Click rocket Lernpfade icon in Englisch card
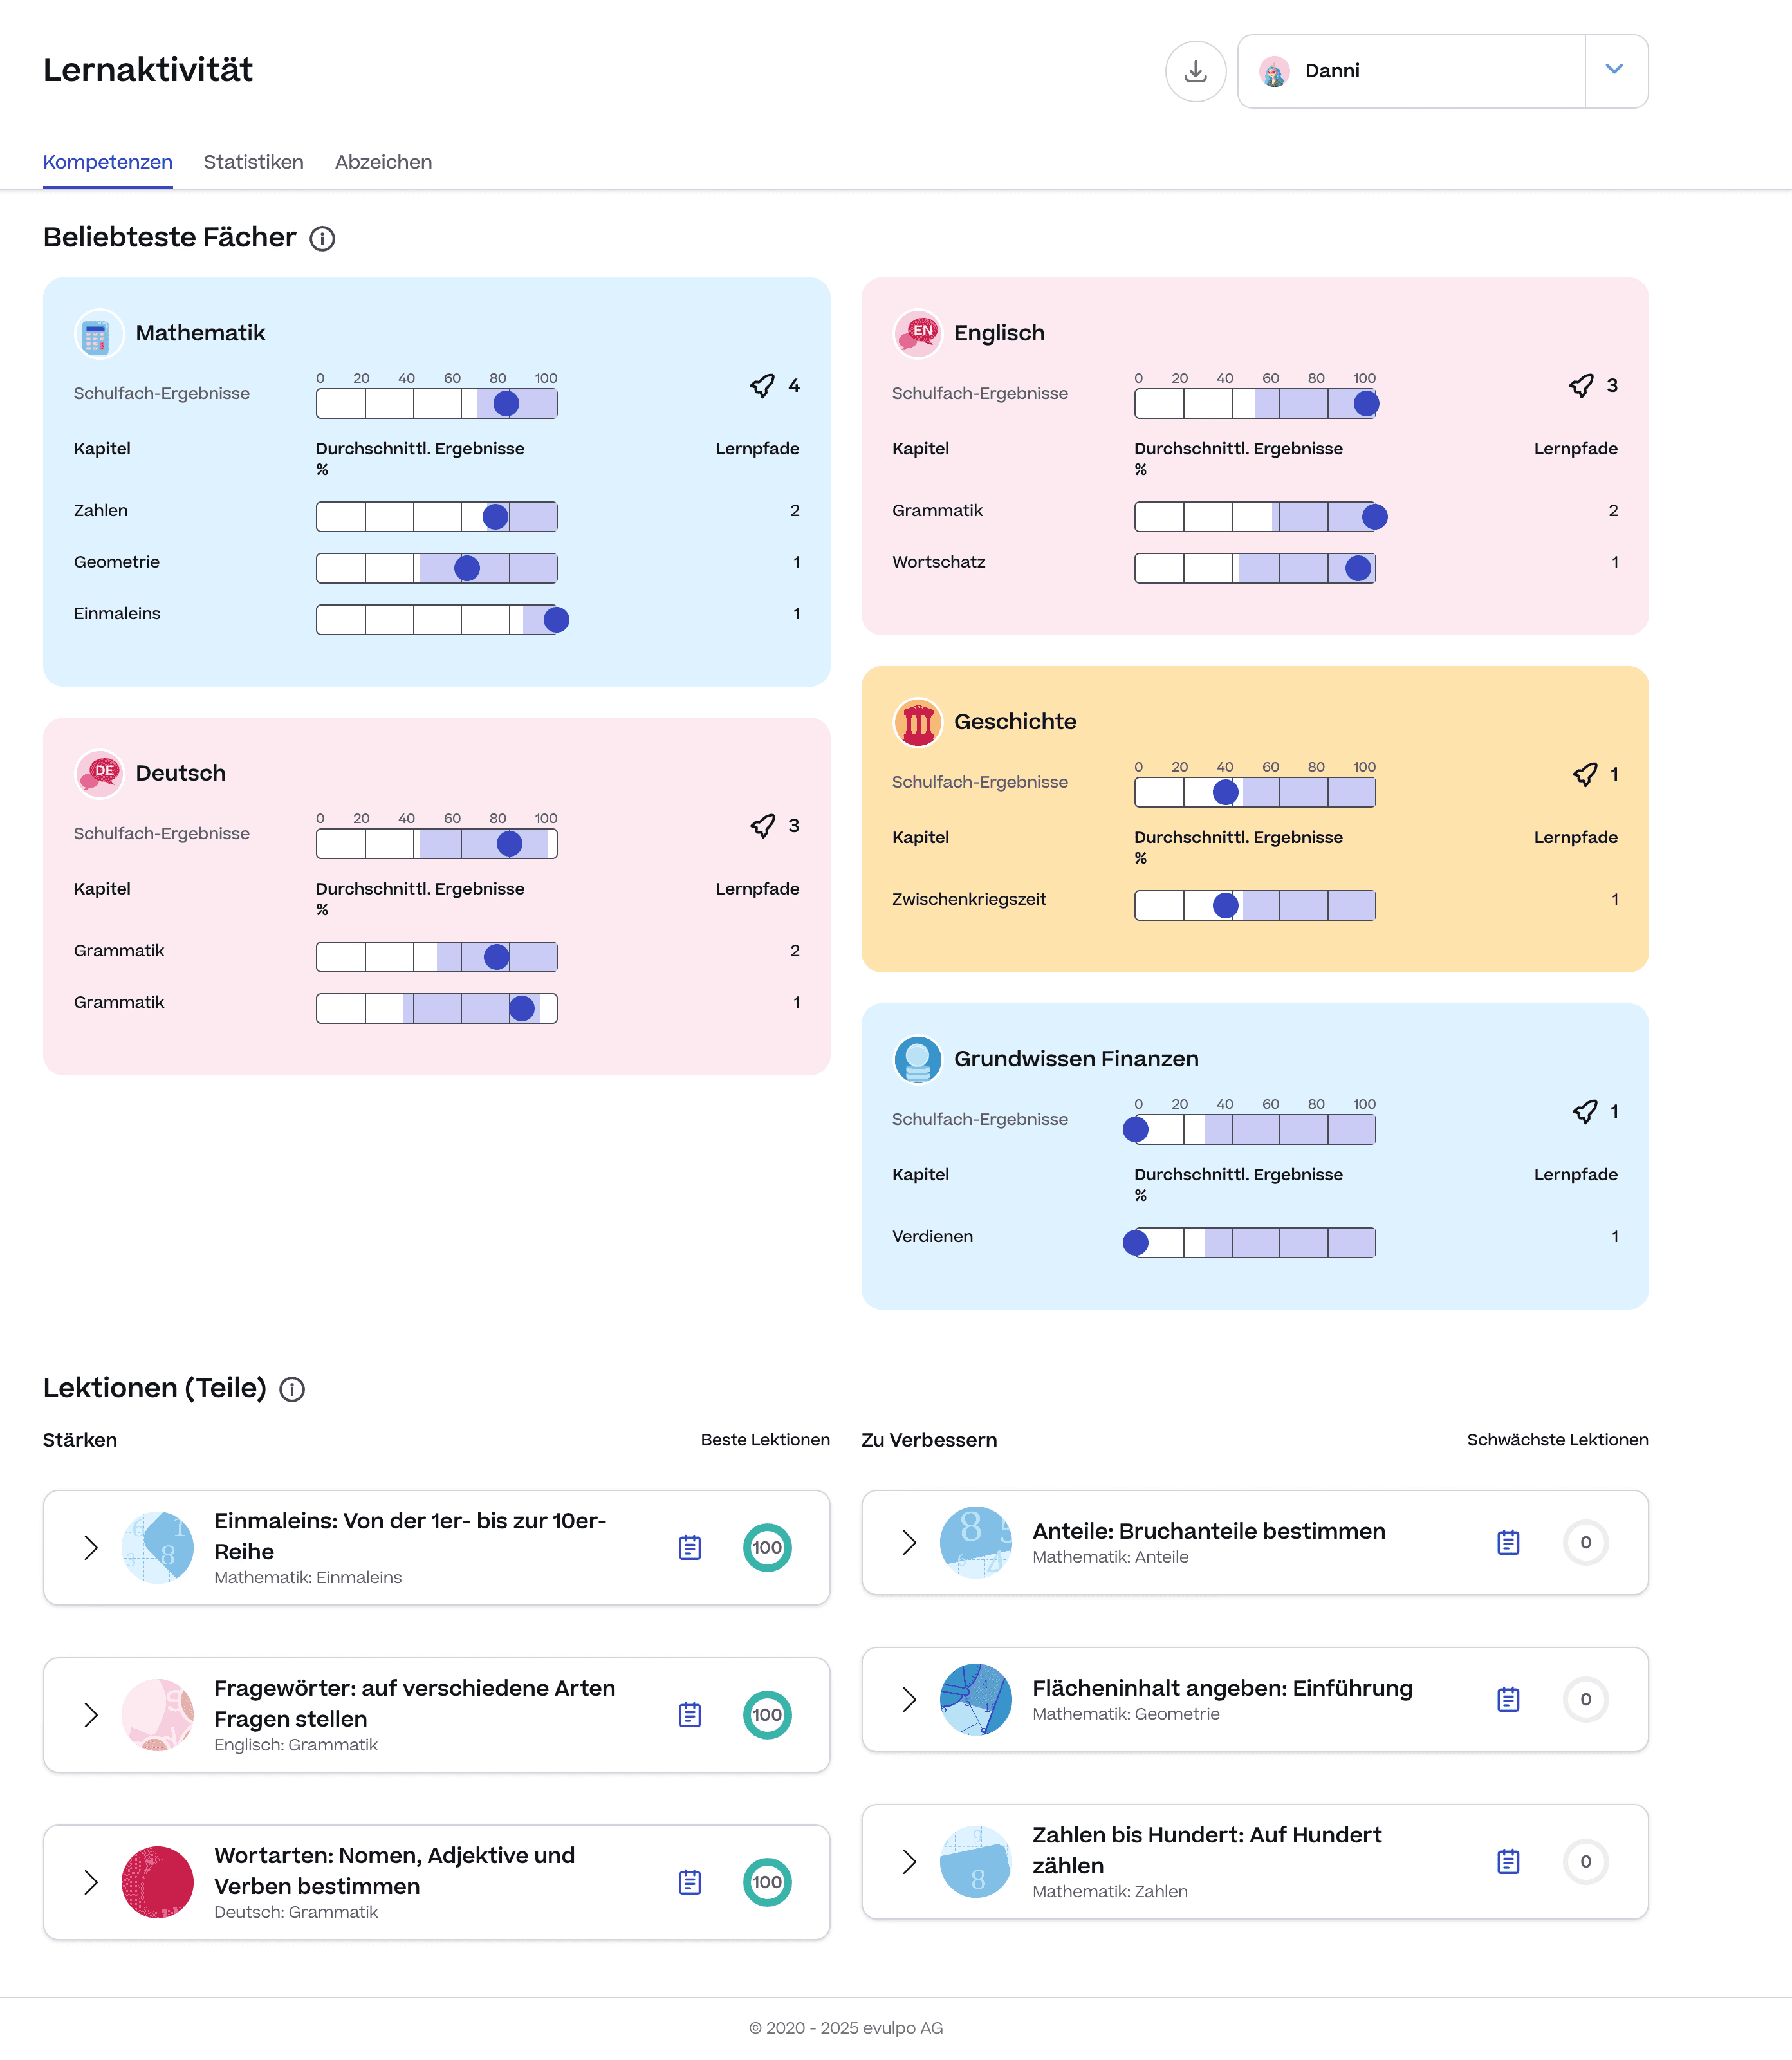The width and height of the screenshot is (1792, 2060). [1581, 386]
